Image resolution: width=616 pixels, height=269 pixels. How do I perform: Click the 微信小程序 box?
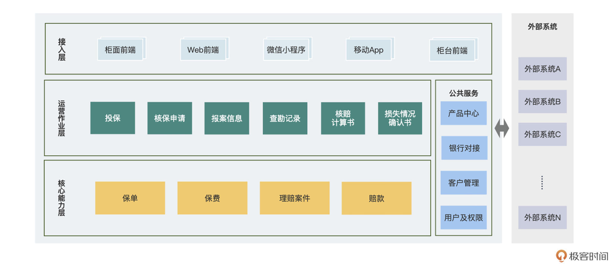click(x=286, y=49)
